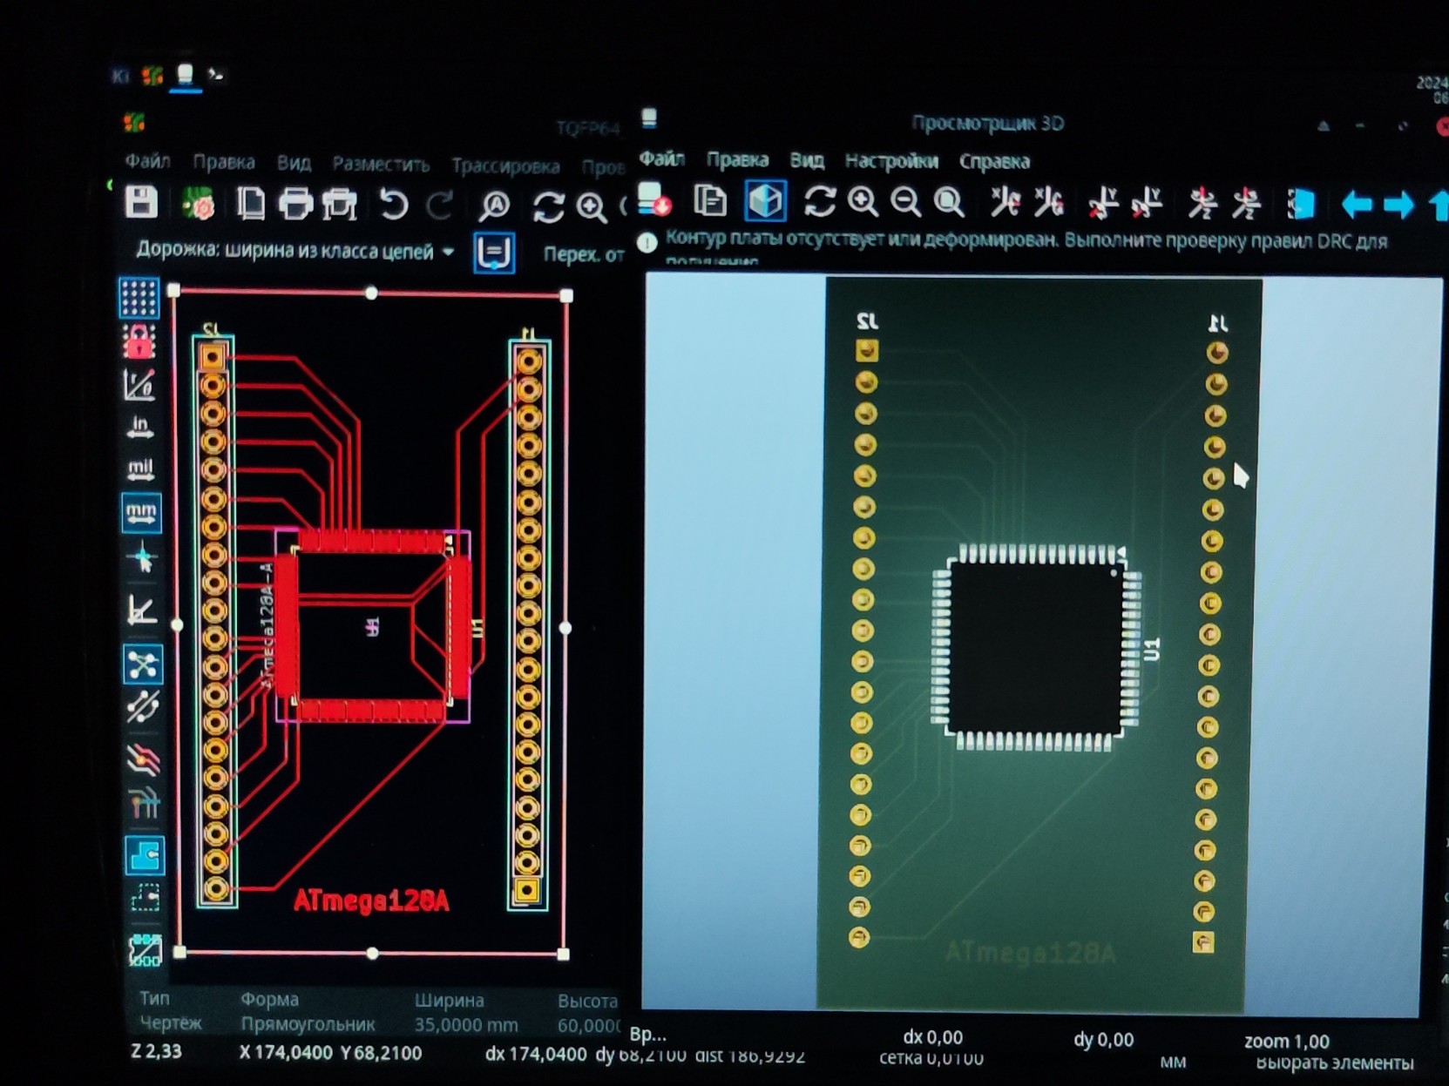Image resolution: width=1449 pixels, height=1086 pixels.
Task: Toggle 45-degree angle constraint
Action: 142,610
